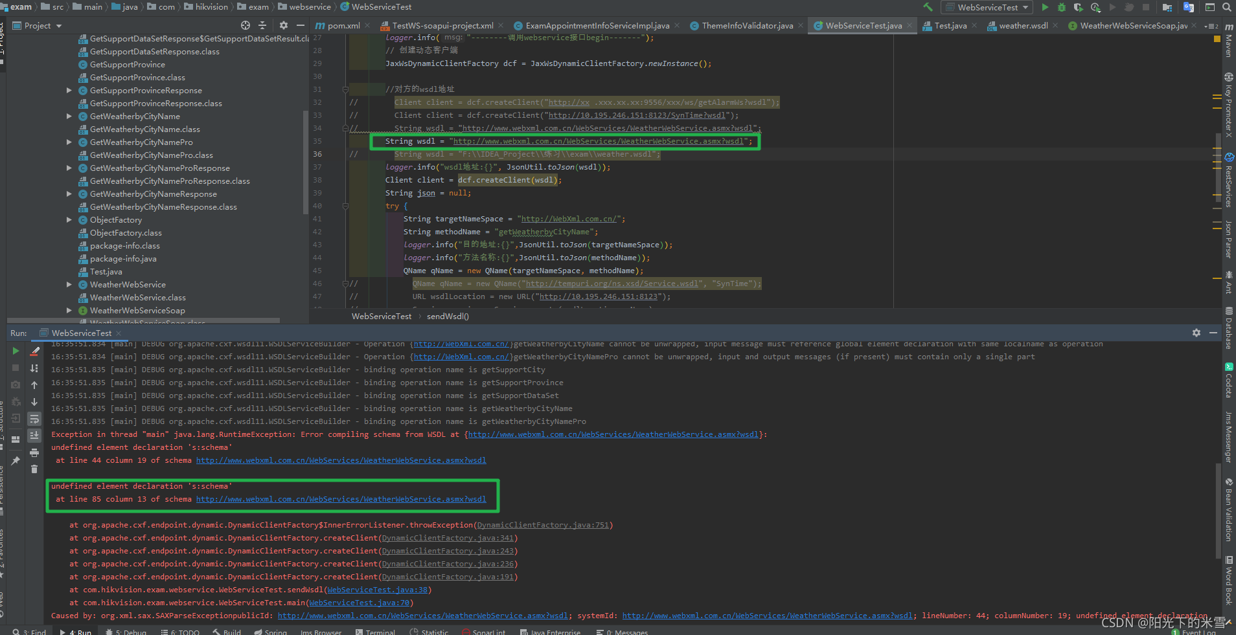Collapse all in Project panel
This screenshot has height=635, width=1236.
(262, 25)
